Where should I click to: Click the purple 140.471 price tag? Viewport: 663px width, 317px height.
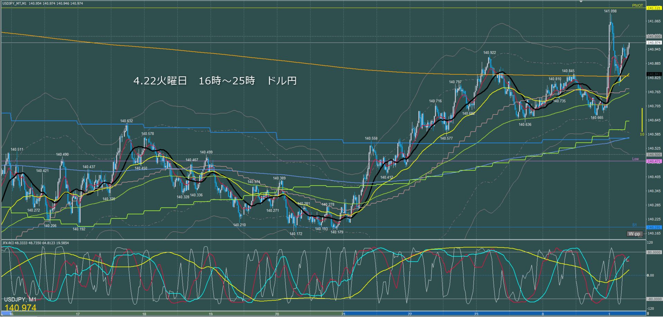pos(654,161)
